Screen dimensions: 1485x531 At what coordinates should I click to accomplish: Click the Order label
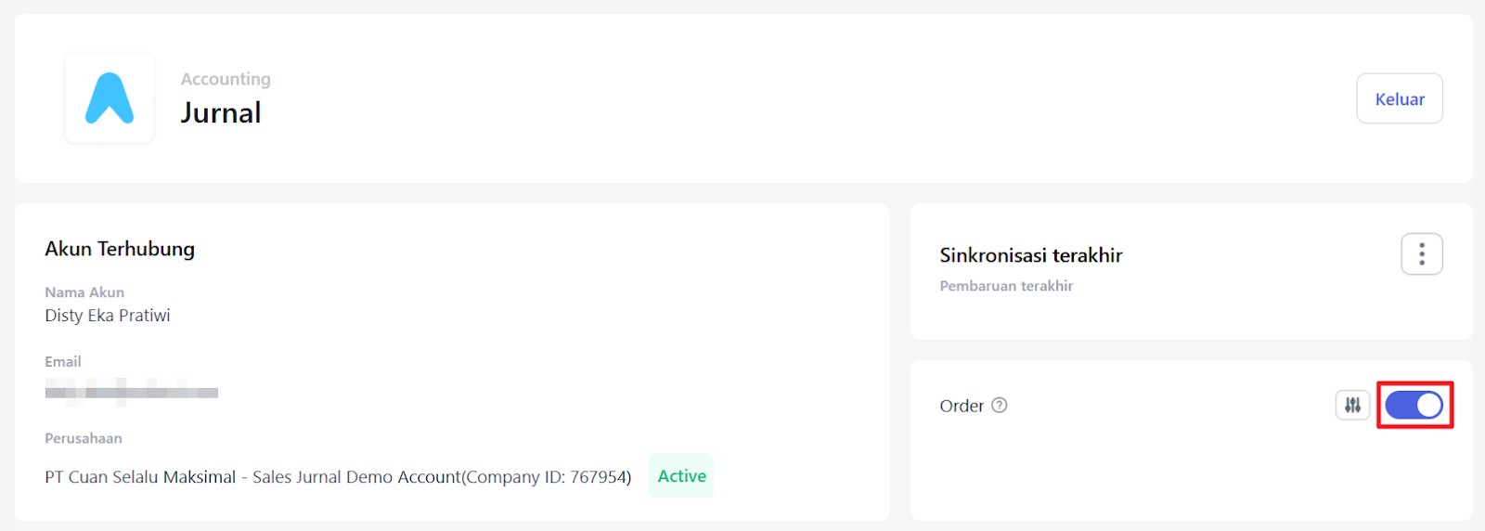(961, 406)
